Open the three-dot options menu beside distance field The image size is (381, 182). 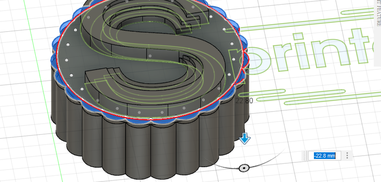pos(347,156)
